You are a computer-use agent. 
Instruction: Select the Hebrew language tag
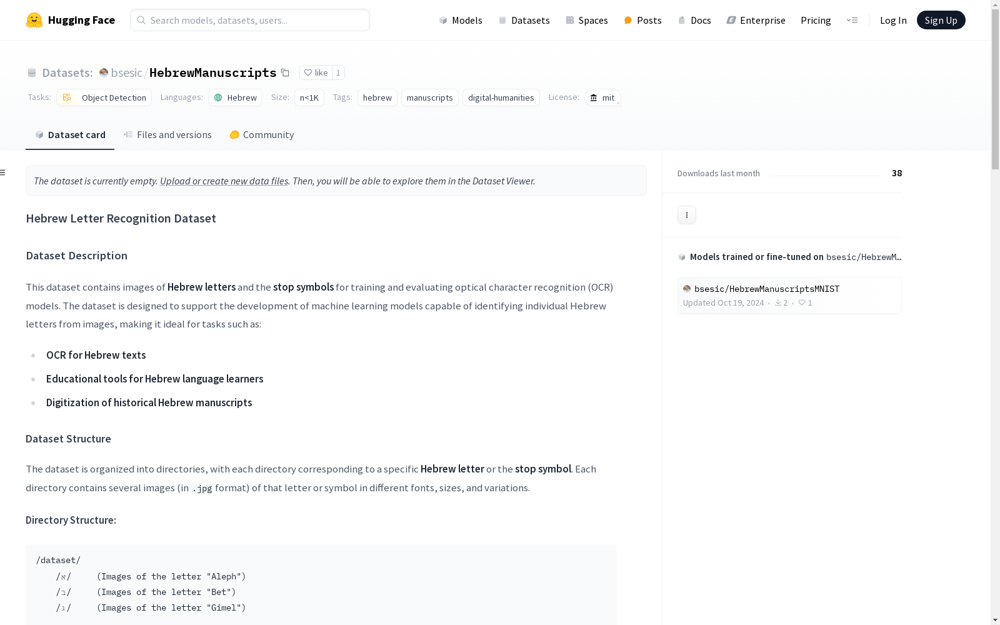click(235, 97)
